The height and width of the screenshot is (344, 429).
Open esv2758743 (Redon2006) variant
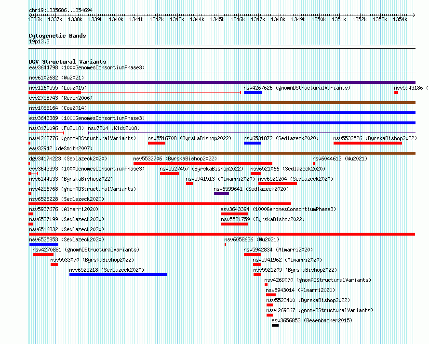[61, 98]
